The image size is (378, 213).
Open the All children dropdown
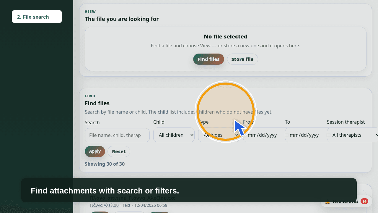tap(174, 135)
